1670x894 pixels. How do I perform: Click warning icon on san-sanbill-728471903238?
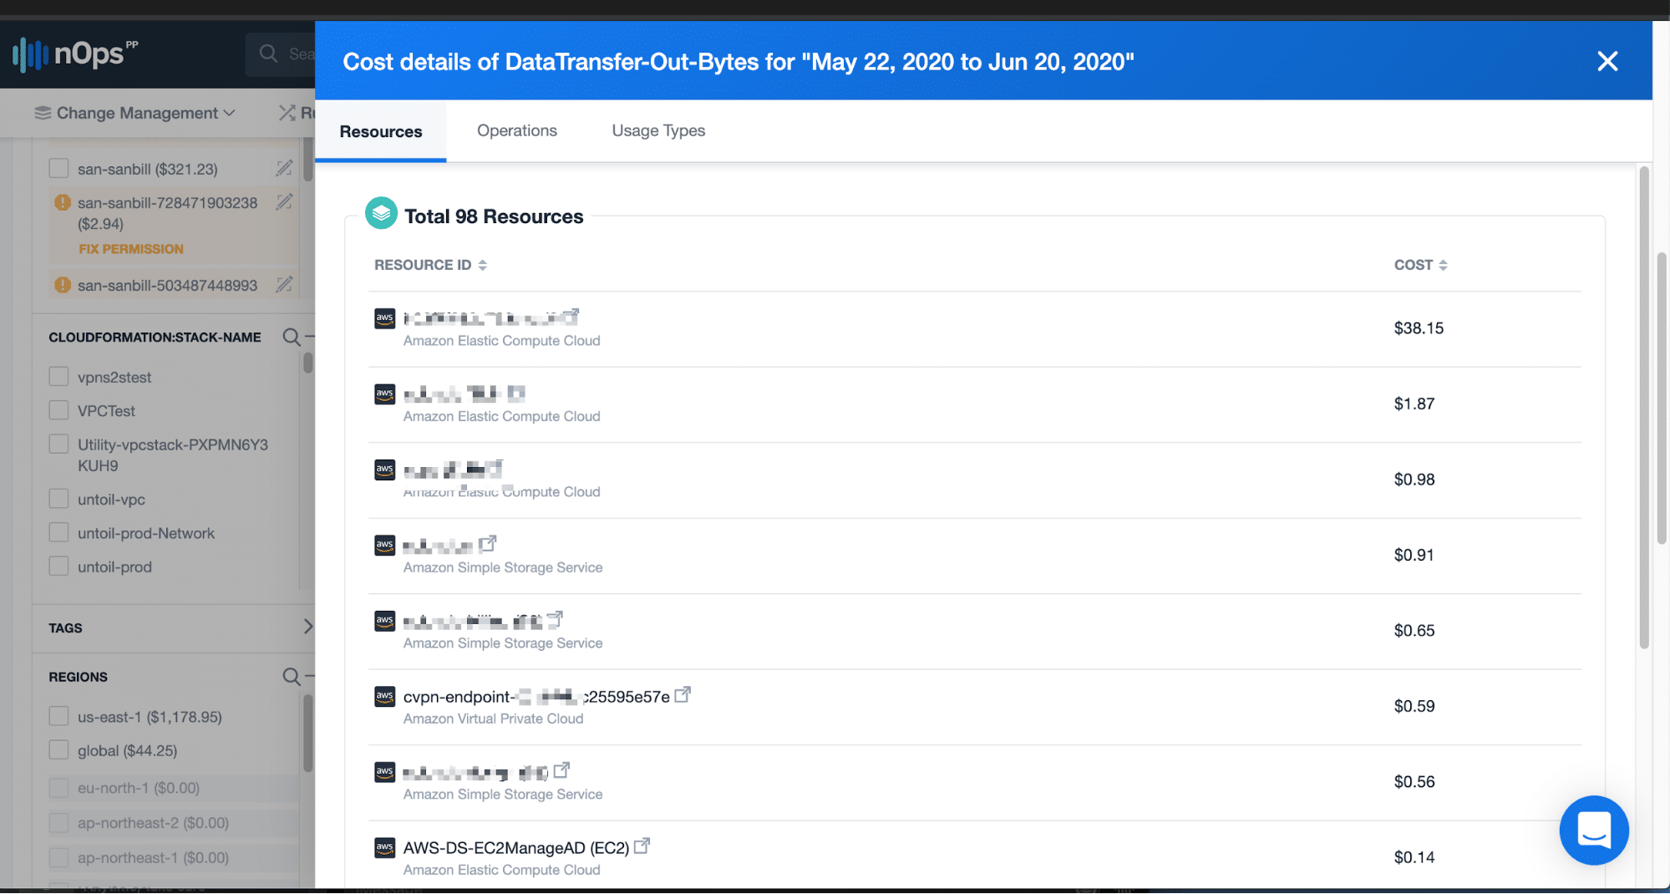coord(62,202)
